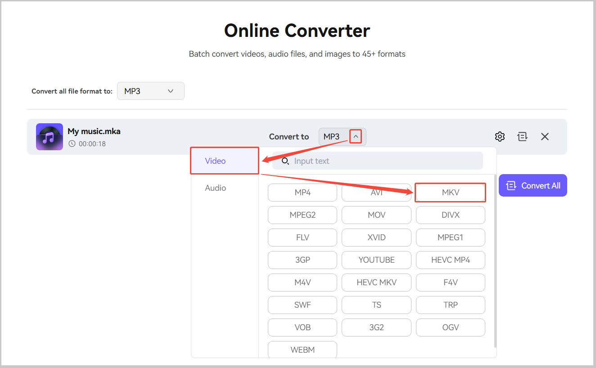Viewport: 596px width, 368px height.
Task: Choose OGV format
Action: tap(451, 328)
